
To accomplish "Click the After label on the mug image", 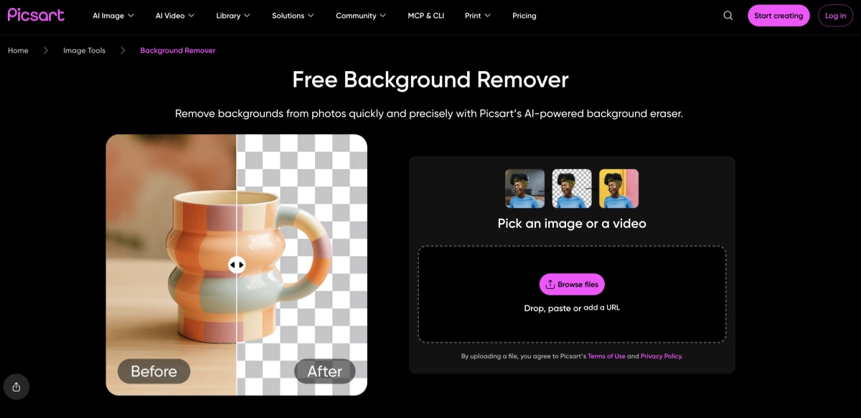I will tap(324, 371).
